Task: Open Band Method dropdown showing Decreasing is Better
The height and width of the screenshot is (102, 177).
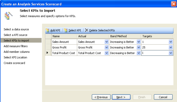Action: tap(139, 53)
